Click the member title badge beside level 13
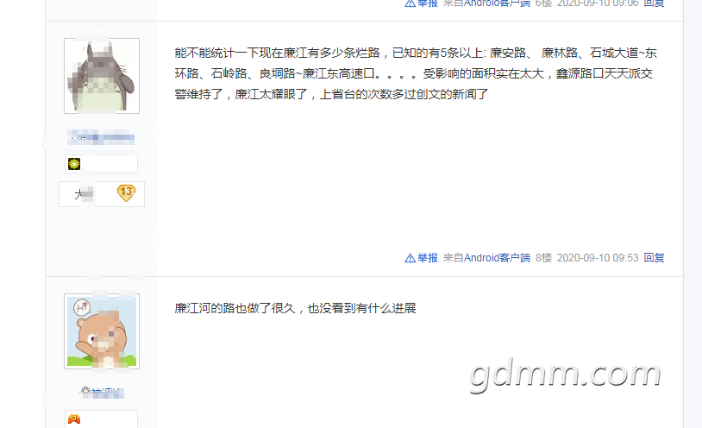This screenshot has width=702, height=428. [x=85, y=194]
